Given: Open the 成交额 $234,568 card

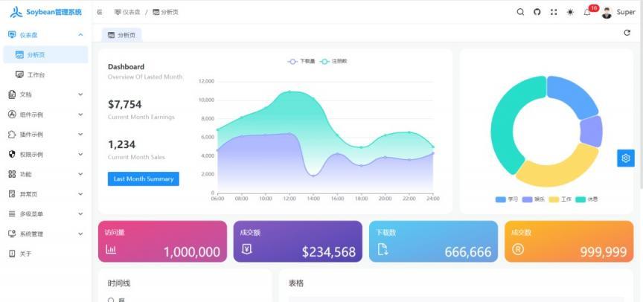Looking at the screenshot, I should (298, 241).
